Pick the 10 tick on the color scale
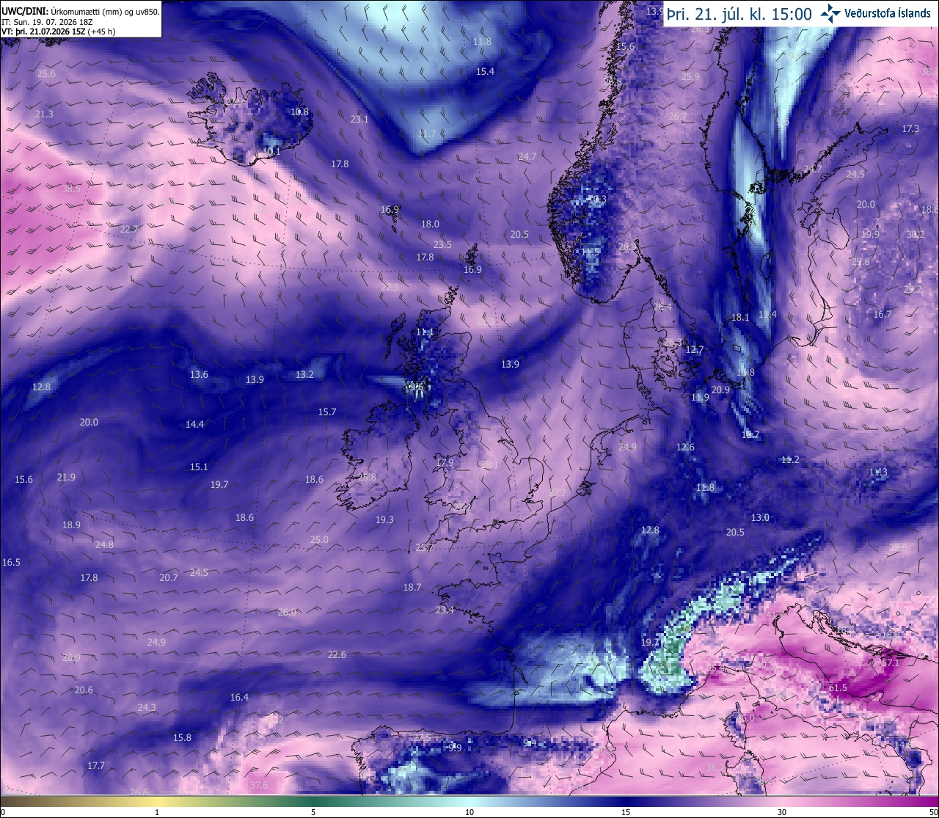 point(469,812)
